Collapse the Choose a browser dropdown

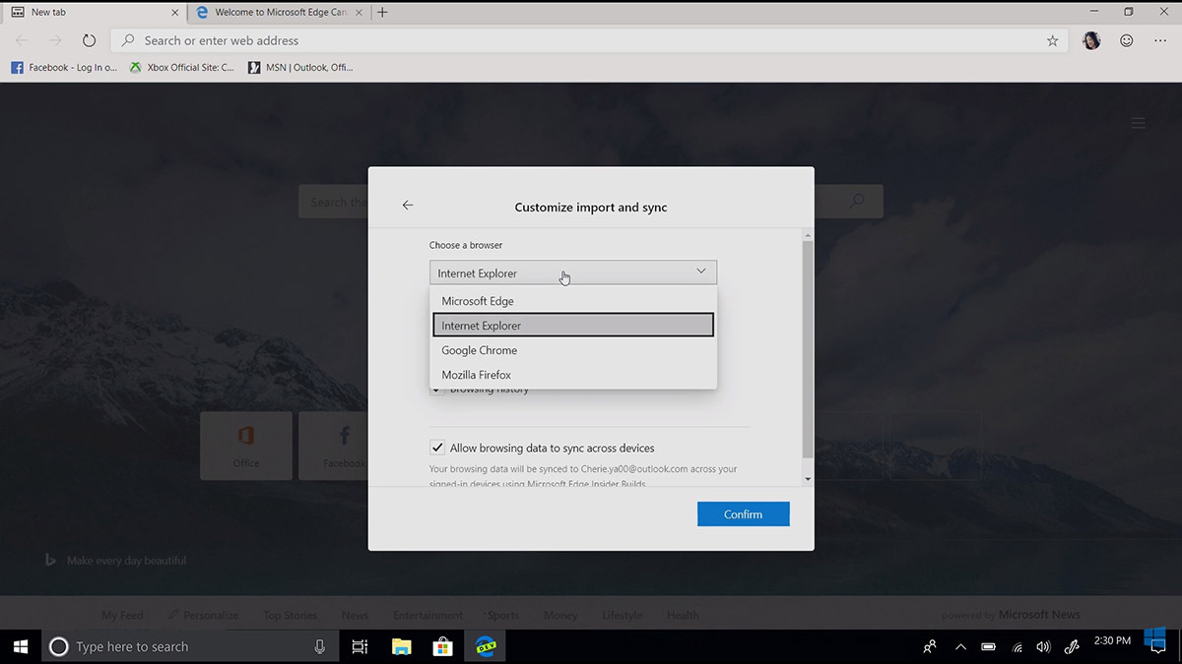[700, 271]
